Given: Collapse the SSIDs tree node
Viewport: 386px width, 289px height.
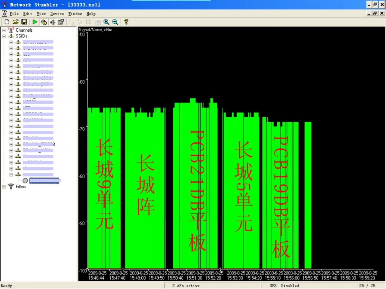Looking at the screenshot, I should (4, 36).
